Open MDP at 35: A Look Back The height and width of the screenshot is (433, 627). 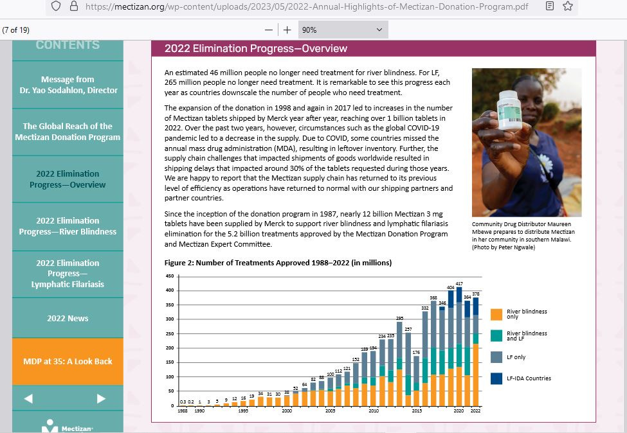click(x=68, y=361)
